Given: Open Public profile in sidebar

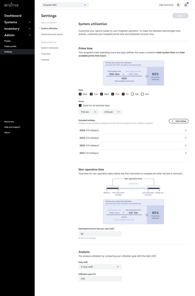Looking at the screenshot, I should coord(10,46).
